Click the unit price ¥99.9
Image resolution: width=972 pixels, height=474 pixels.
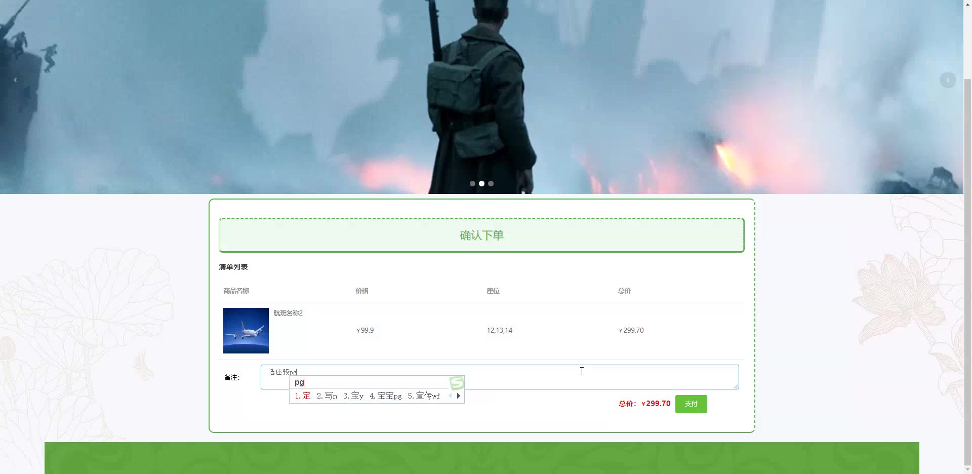(365, 330)
